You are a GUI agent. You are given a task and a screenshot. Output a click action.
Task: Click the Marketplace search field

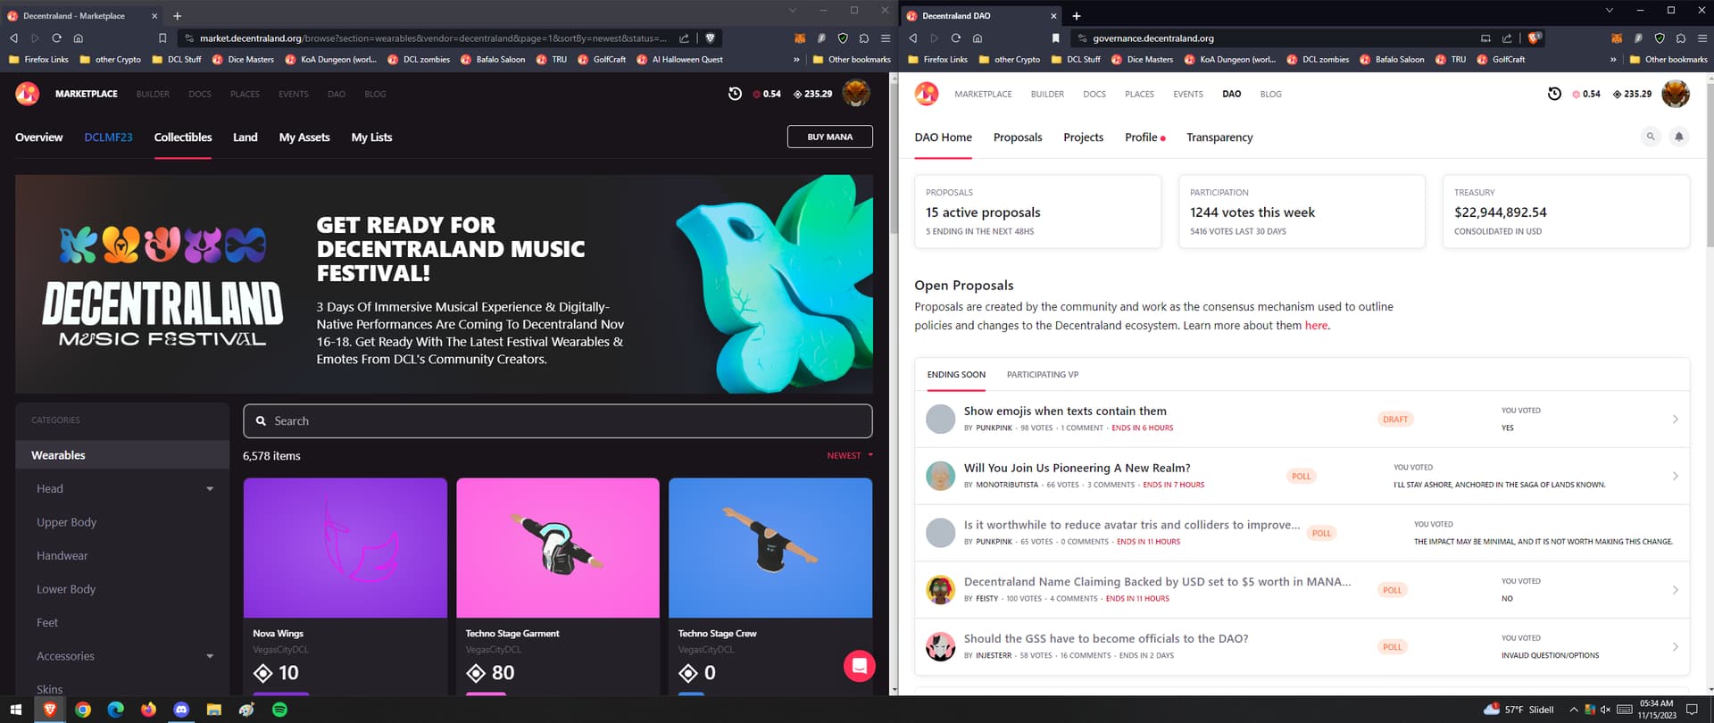557,421
